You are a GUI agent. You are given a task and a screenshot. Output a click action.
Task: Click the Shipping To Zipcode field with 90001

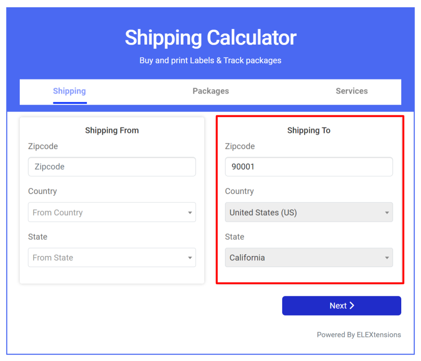coord(309,167)
